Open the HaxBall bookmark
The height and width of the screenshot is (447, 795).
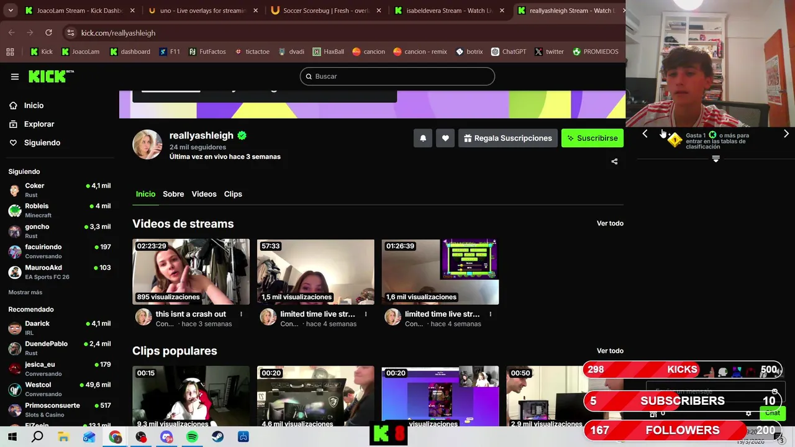point(329,52)
